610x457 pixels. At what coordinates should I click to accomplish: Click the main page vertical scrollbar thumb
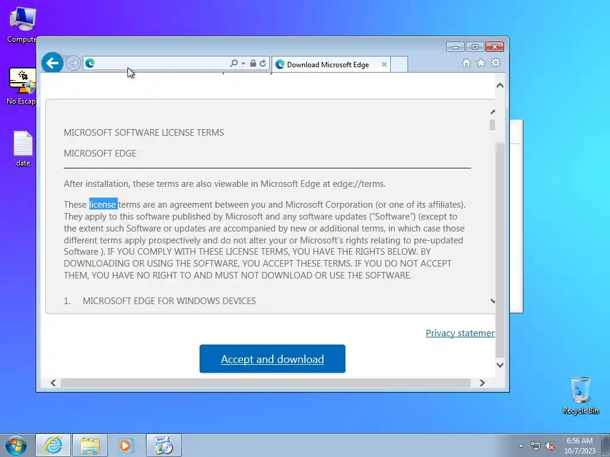point(500,251)
